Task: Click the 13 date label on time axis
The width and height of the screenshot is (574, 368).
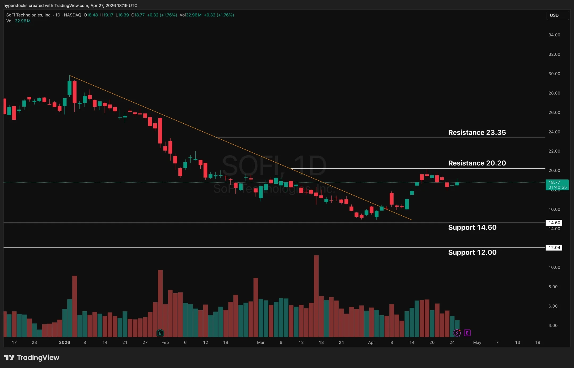Action: pyautogui.click(x=518, y=342)
